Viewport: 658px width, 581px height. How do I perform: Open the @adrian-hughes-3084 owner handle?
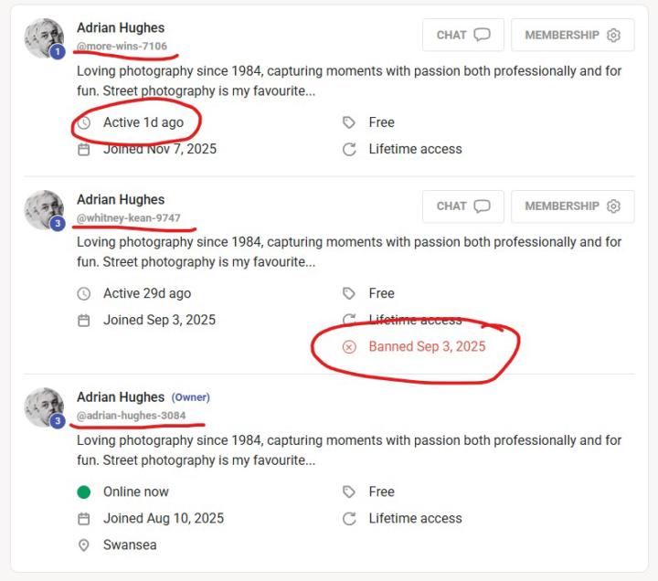(131, 416)
